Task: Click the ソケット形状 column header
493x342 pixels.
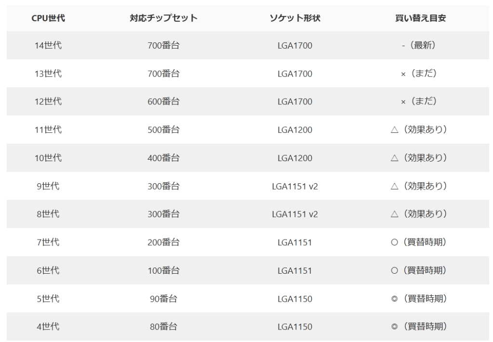Action: pos(295,19)
